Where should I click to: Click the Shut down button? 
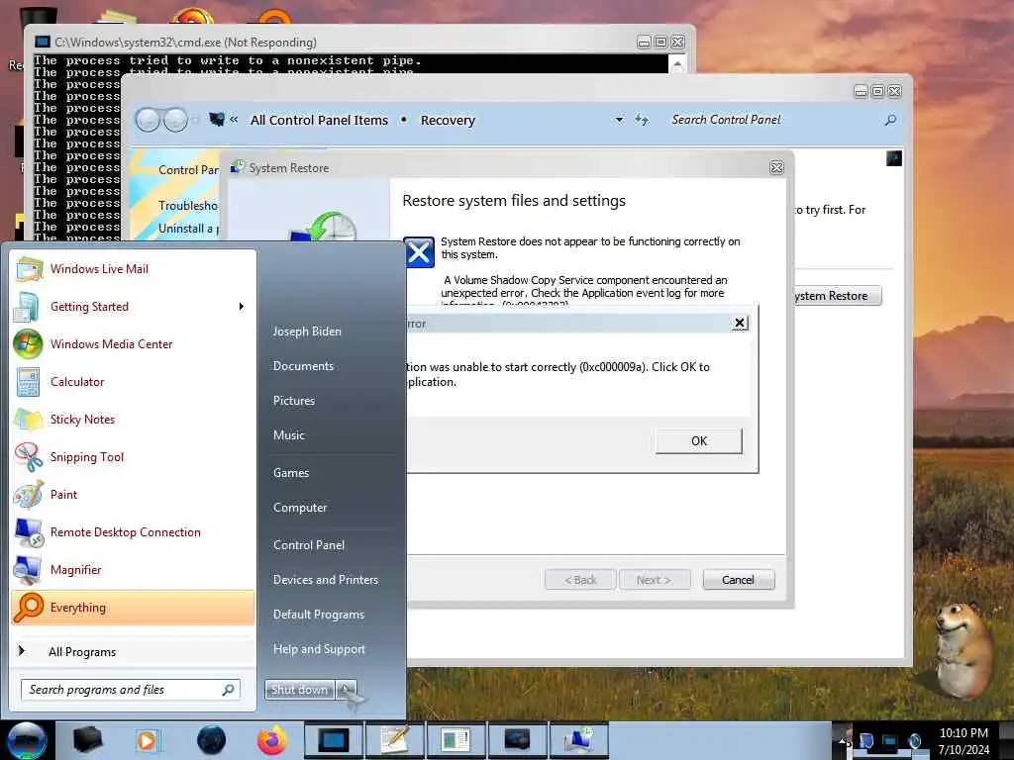[x=299, y=690]
